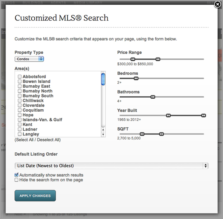Open the Default Listing Order dropdown
The image size is (223, 219).
click(x=111, y=166)
